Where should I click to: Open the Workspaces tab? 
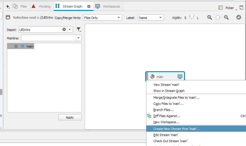point(108,6)
